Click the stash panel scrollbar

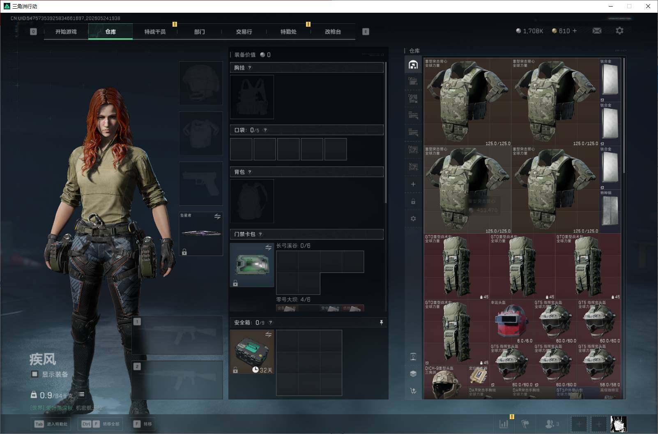click(624, 115)
